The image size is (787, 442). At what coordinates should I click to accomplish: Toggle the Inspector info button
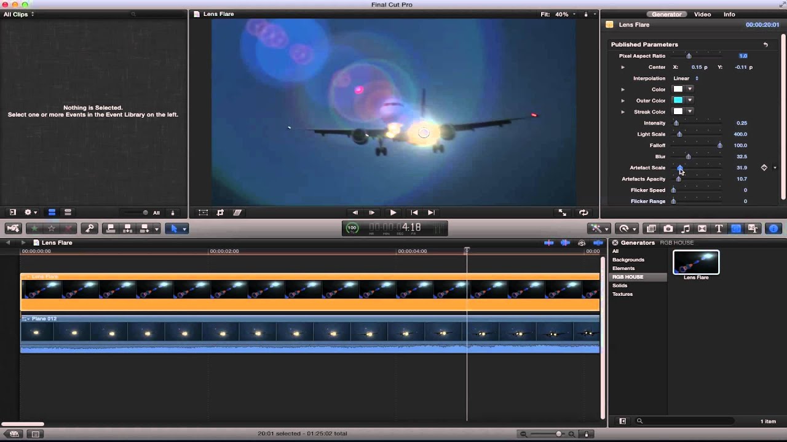773,228
